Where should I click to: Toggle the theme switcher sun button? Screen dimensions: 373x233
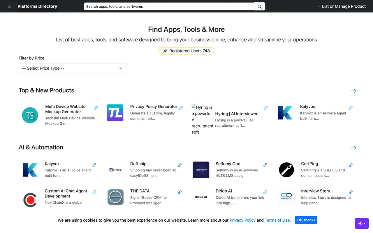(x=362, y=223)
